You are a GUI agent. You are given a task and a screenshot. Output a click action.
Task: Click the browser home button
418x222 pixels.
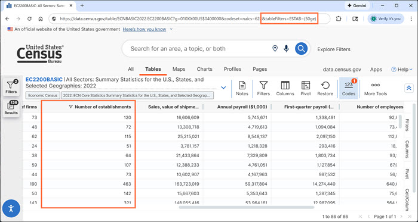pos(41,18)
